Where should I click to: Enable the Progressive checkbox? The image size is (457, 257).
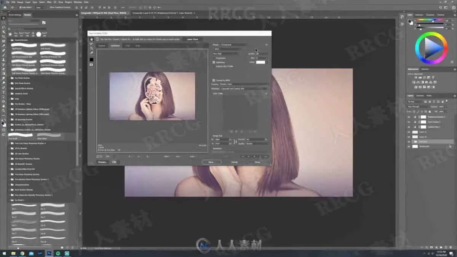[214, 58]
